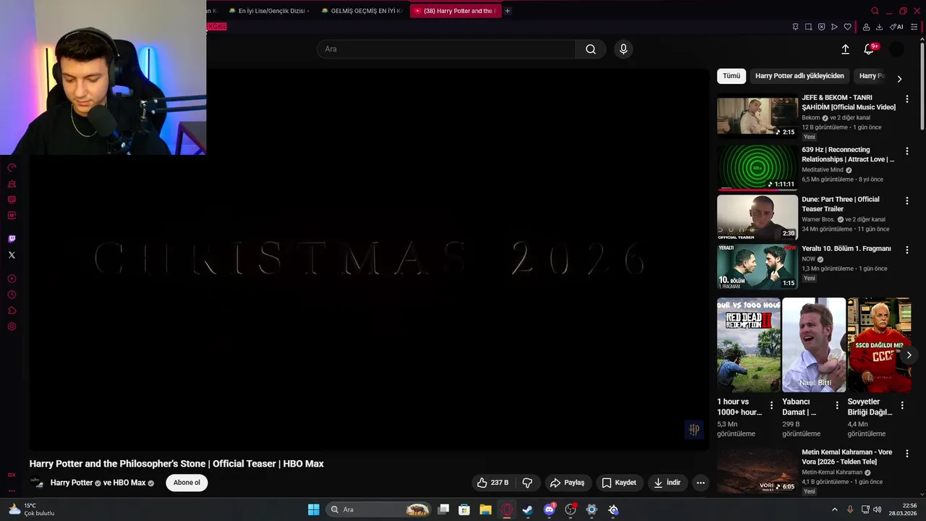Viewport: 926px width, 521px height.
Task: Start voice search with the microphone
Action: [624, 49]
